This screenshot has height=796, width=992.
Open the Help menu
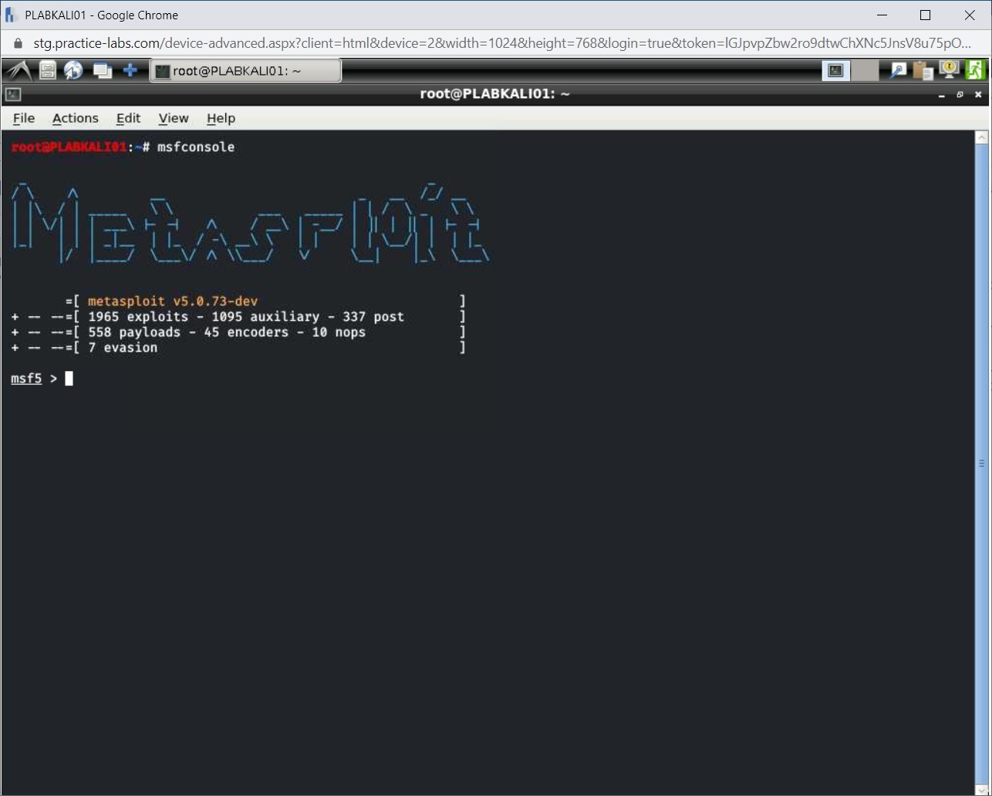coord(221,118)
